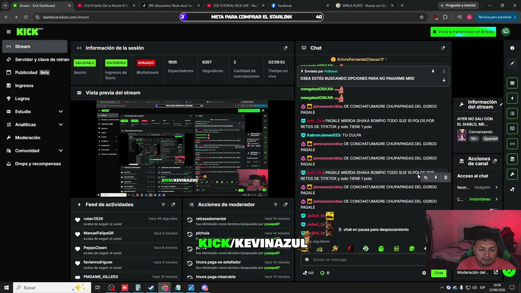Switch to the Facebook browser tab
Image resolution: width=521 pixels, height=293 pixels.
coord(300,6)
